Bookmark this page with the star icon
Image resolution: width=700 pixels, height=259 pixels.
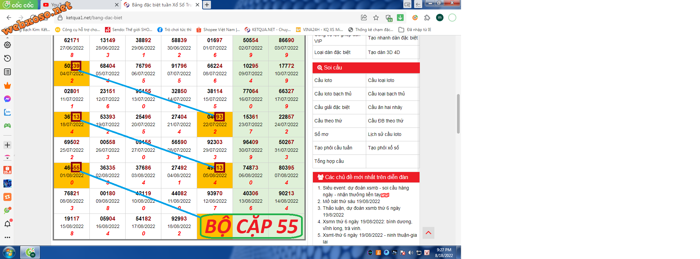[x=376, y=18]
